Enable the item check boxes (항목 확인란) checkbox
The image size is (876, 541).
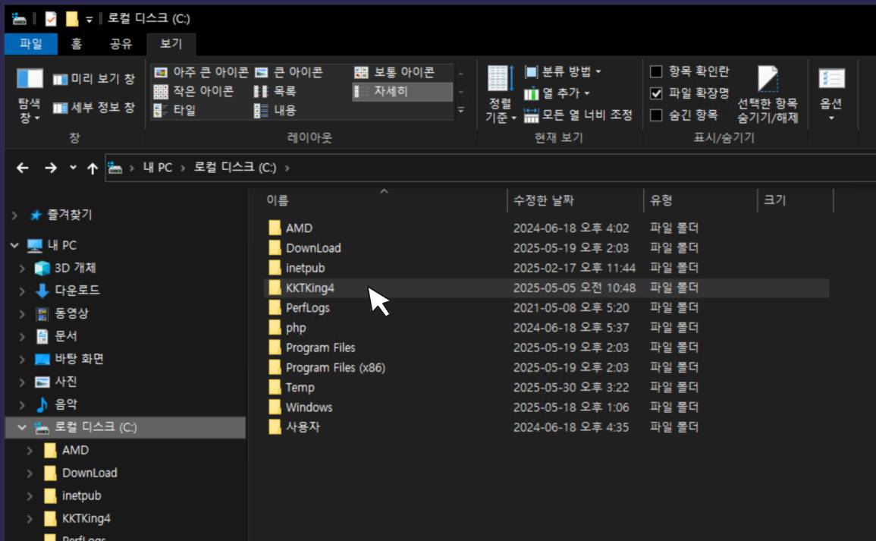tap(657, 71)
